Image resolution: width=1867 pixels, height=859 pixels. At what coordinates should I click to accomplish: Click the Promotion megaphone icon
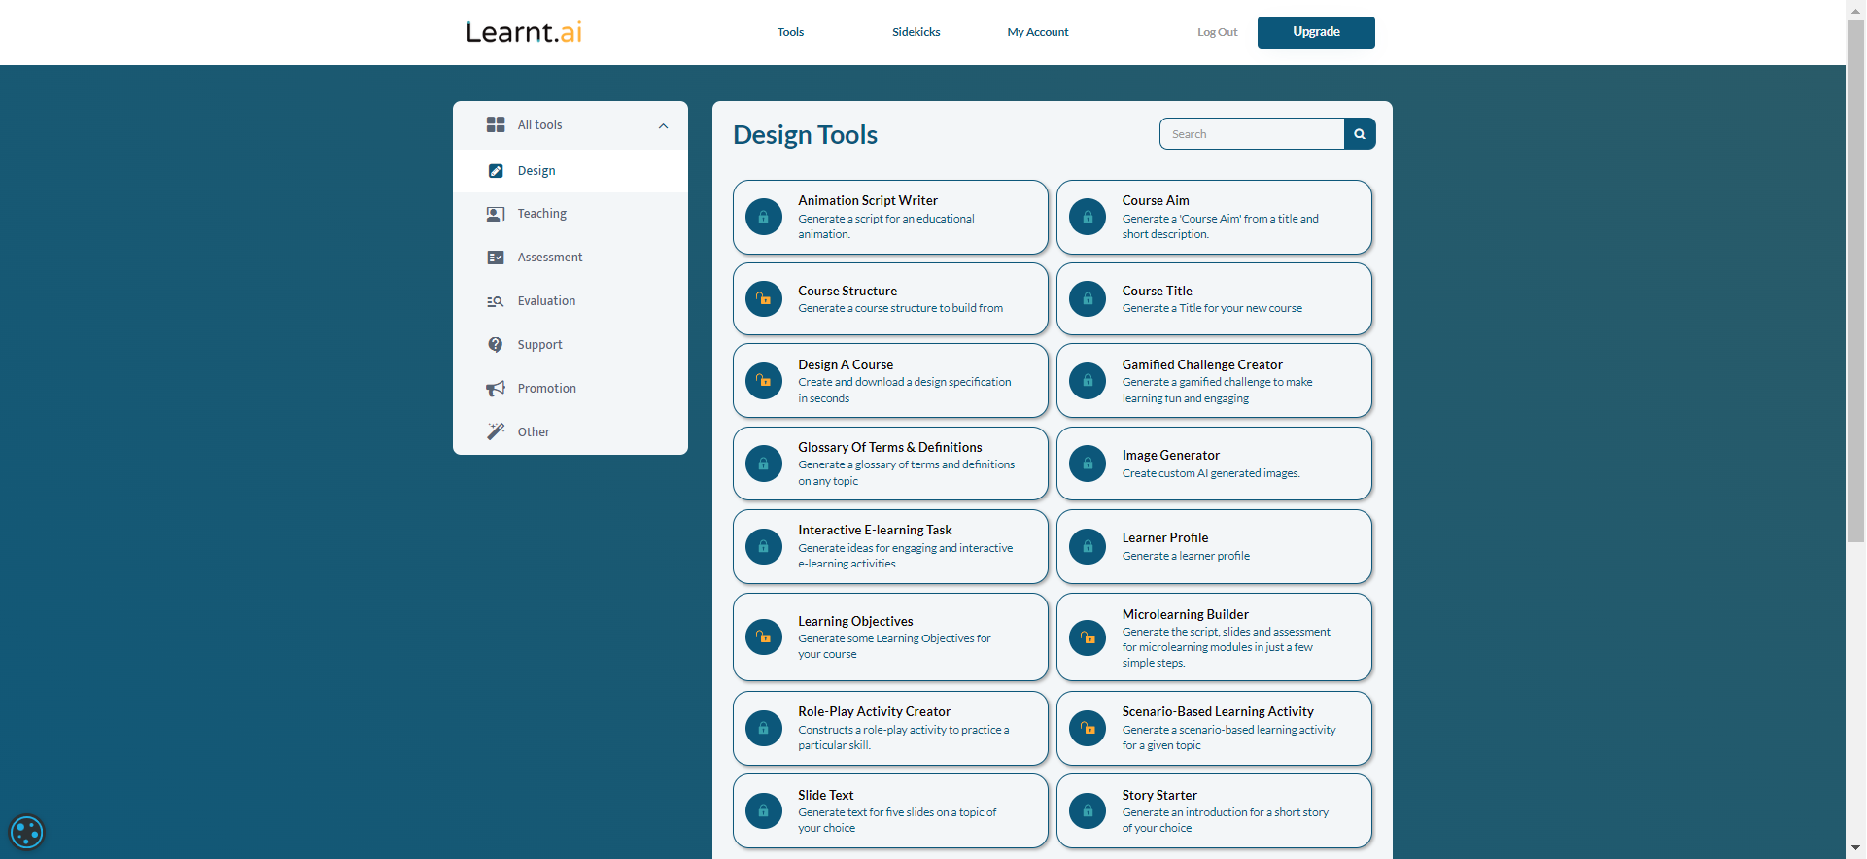pyautogui.click(x=496, y=389)
